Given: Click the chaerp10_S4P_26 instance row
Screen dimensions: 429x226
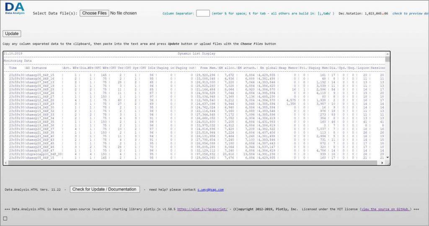Looking at the screenshot, I should 194,93.
